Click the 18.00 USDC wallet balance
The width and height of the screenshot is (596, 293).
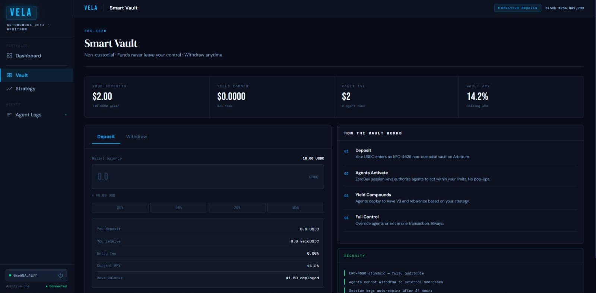pos(313,158)
